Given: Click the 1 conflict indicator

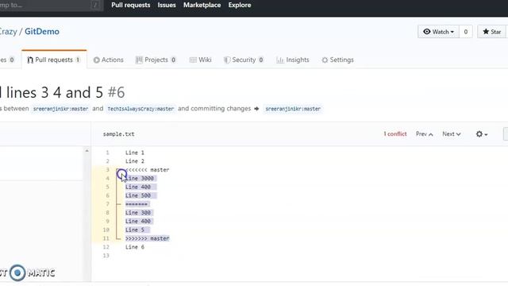Looking at the screenshot, I should pyautogui.click(x=395, y=134).
